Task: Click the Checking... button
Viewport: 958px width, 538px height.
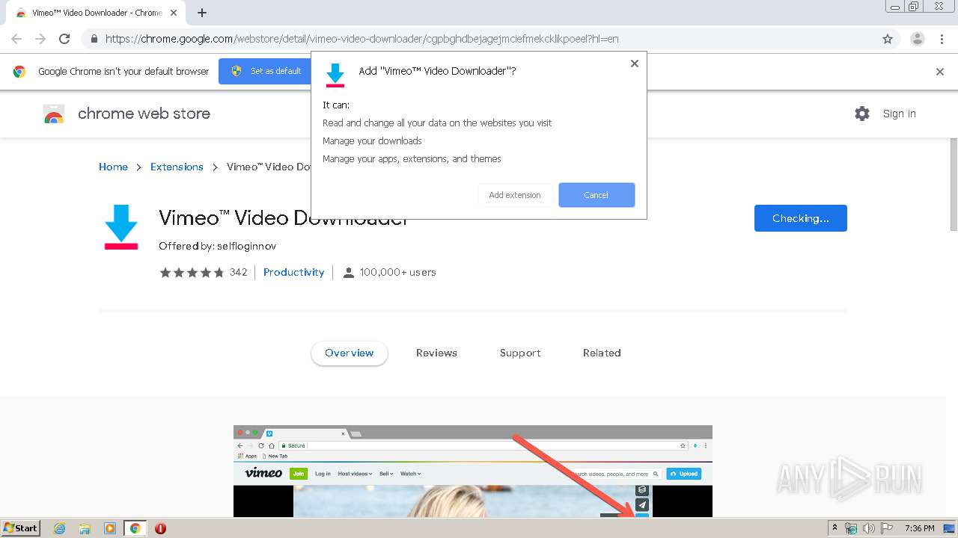Action: click(801, 218)
